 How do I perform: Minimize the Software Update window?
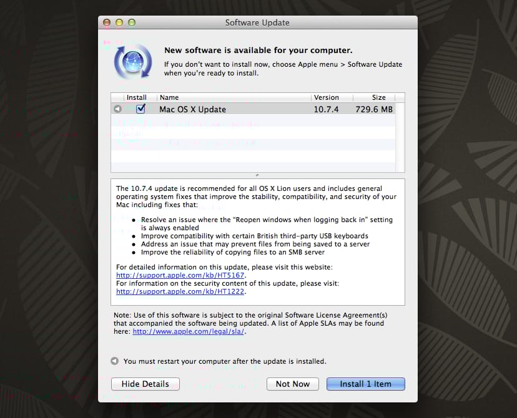tap(119, 22)
